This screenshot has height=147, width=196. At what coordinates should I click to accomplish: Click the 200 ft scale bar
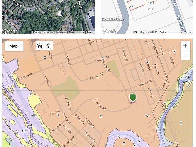(76, 32)
